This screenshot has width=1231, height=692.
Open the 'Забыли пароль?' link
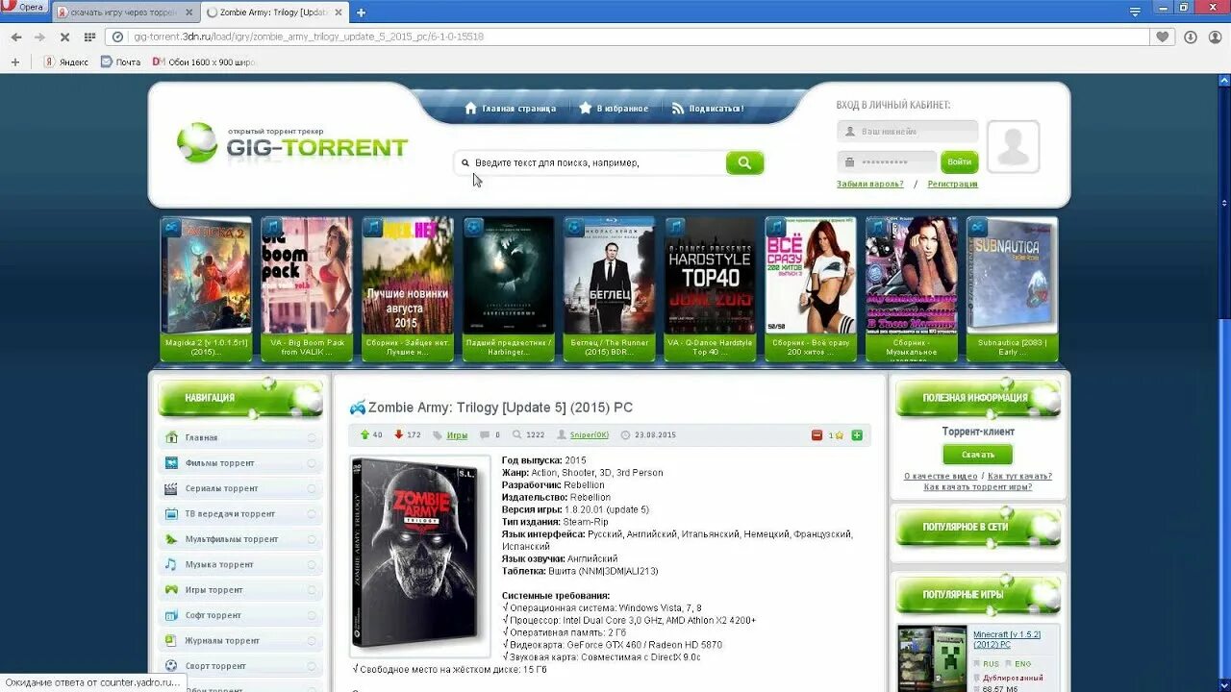pyautogui.click(x=870, y=184)
